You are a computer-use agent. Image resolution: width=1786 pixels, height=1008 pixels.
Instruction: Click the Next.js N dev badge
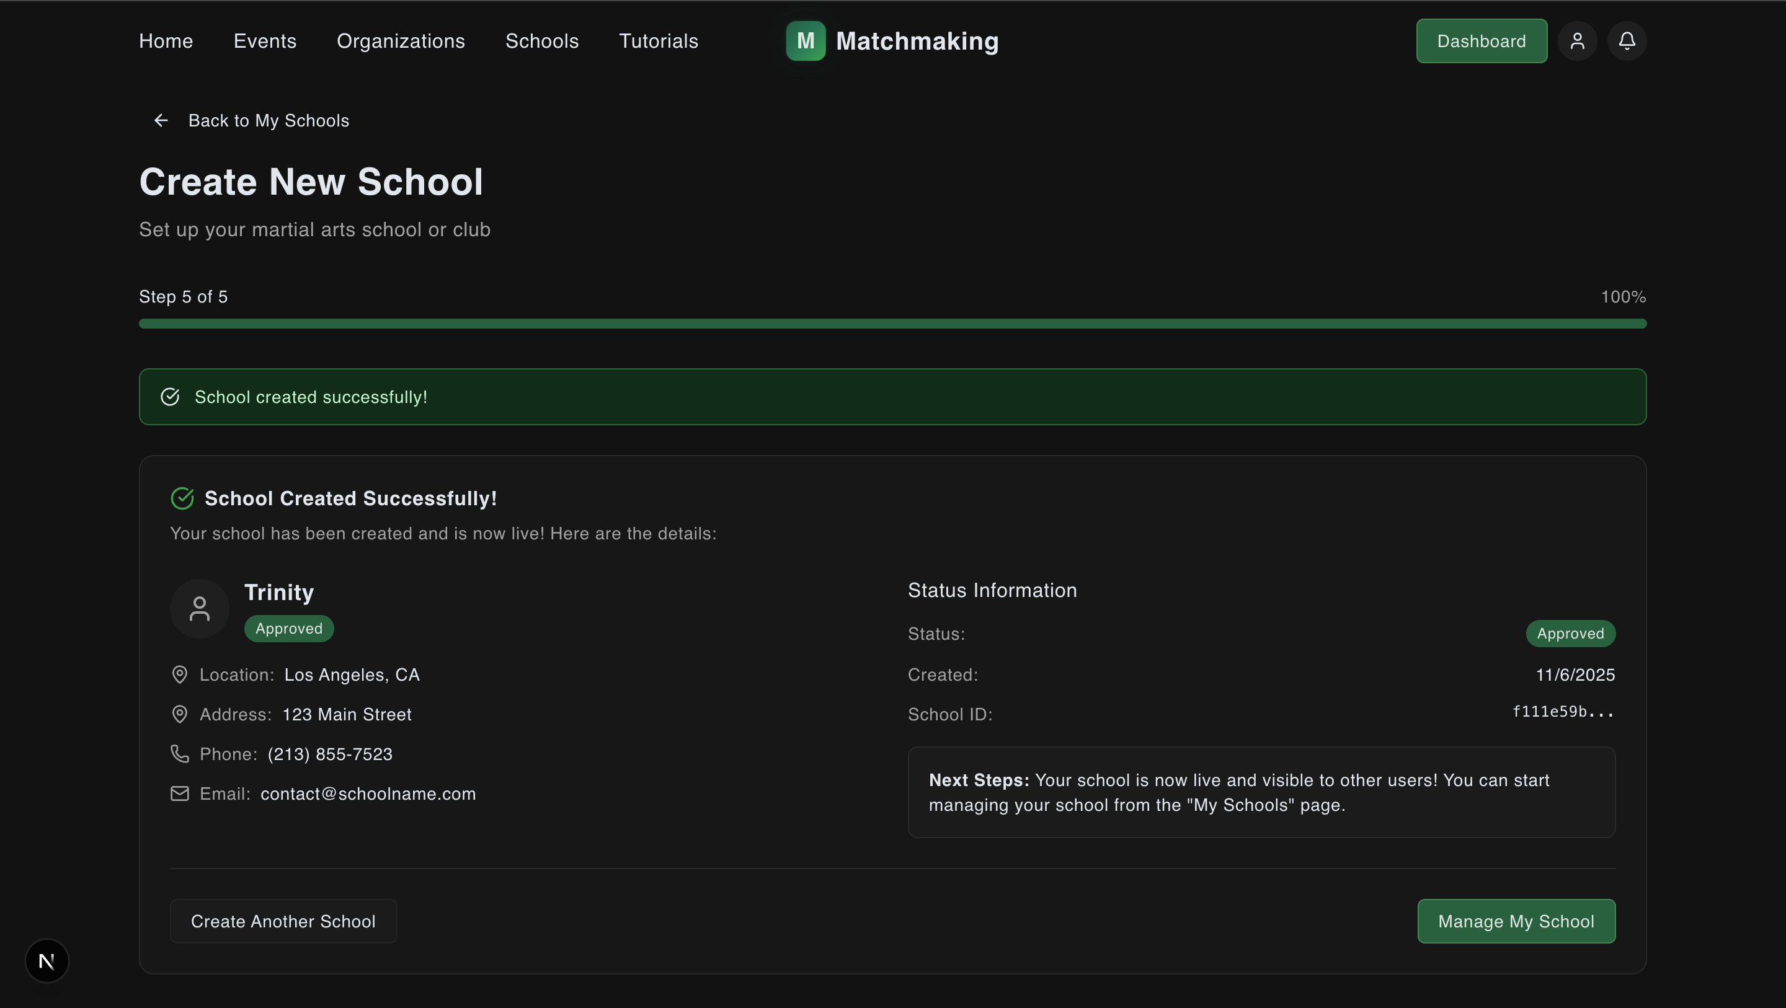(x=47, y=961)
